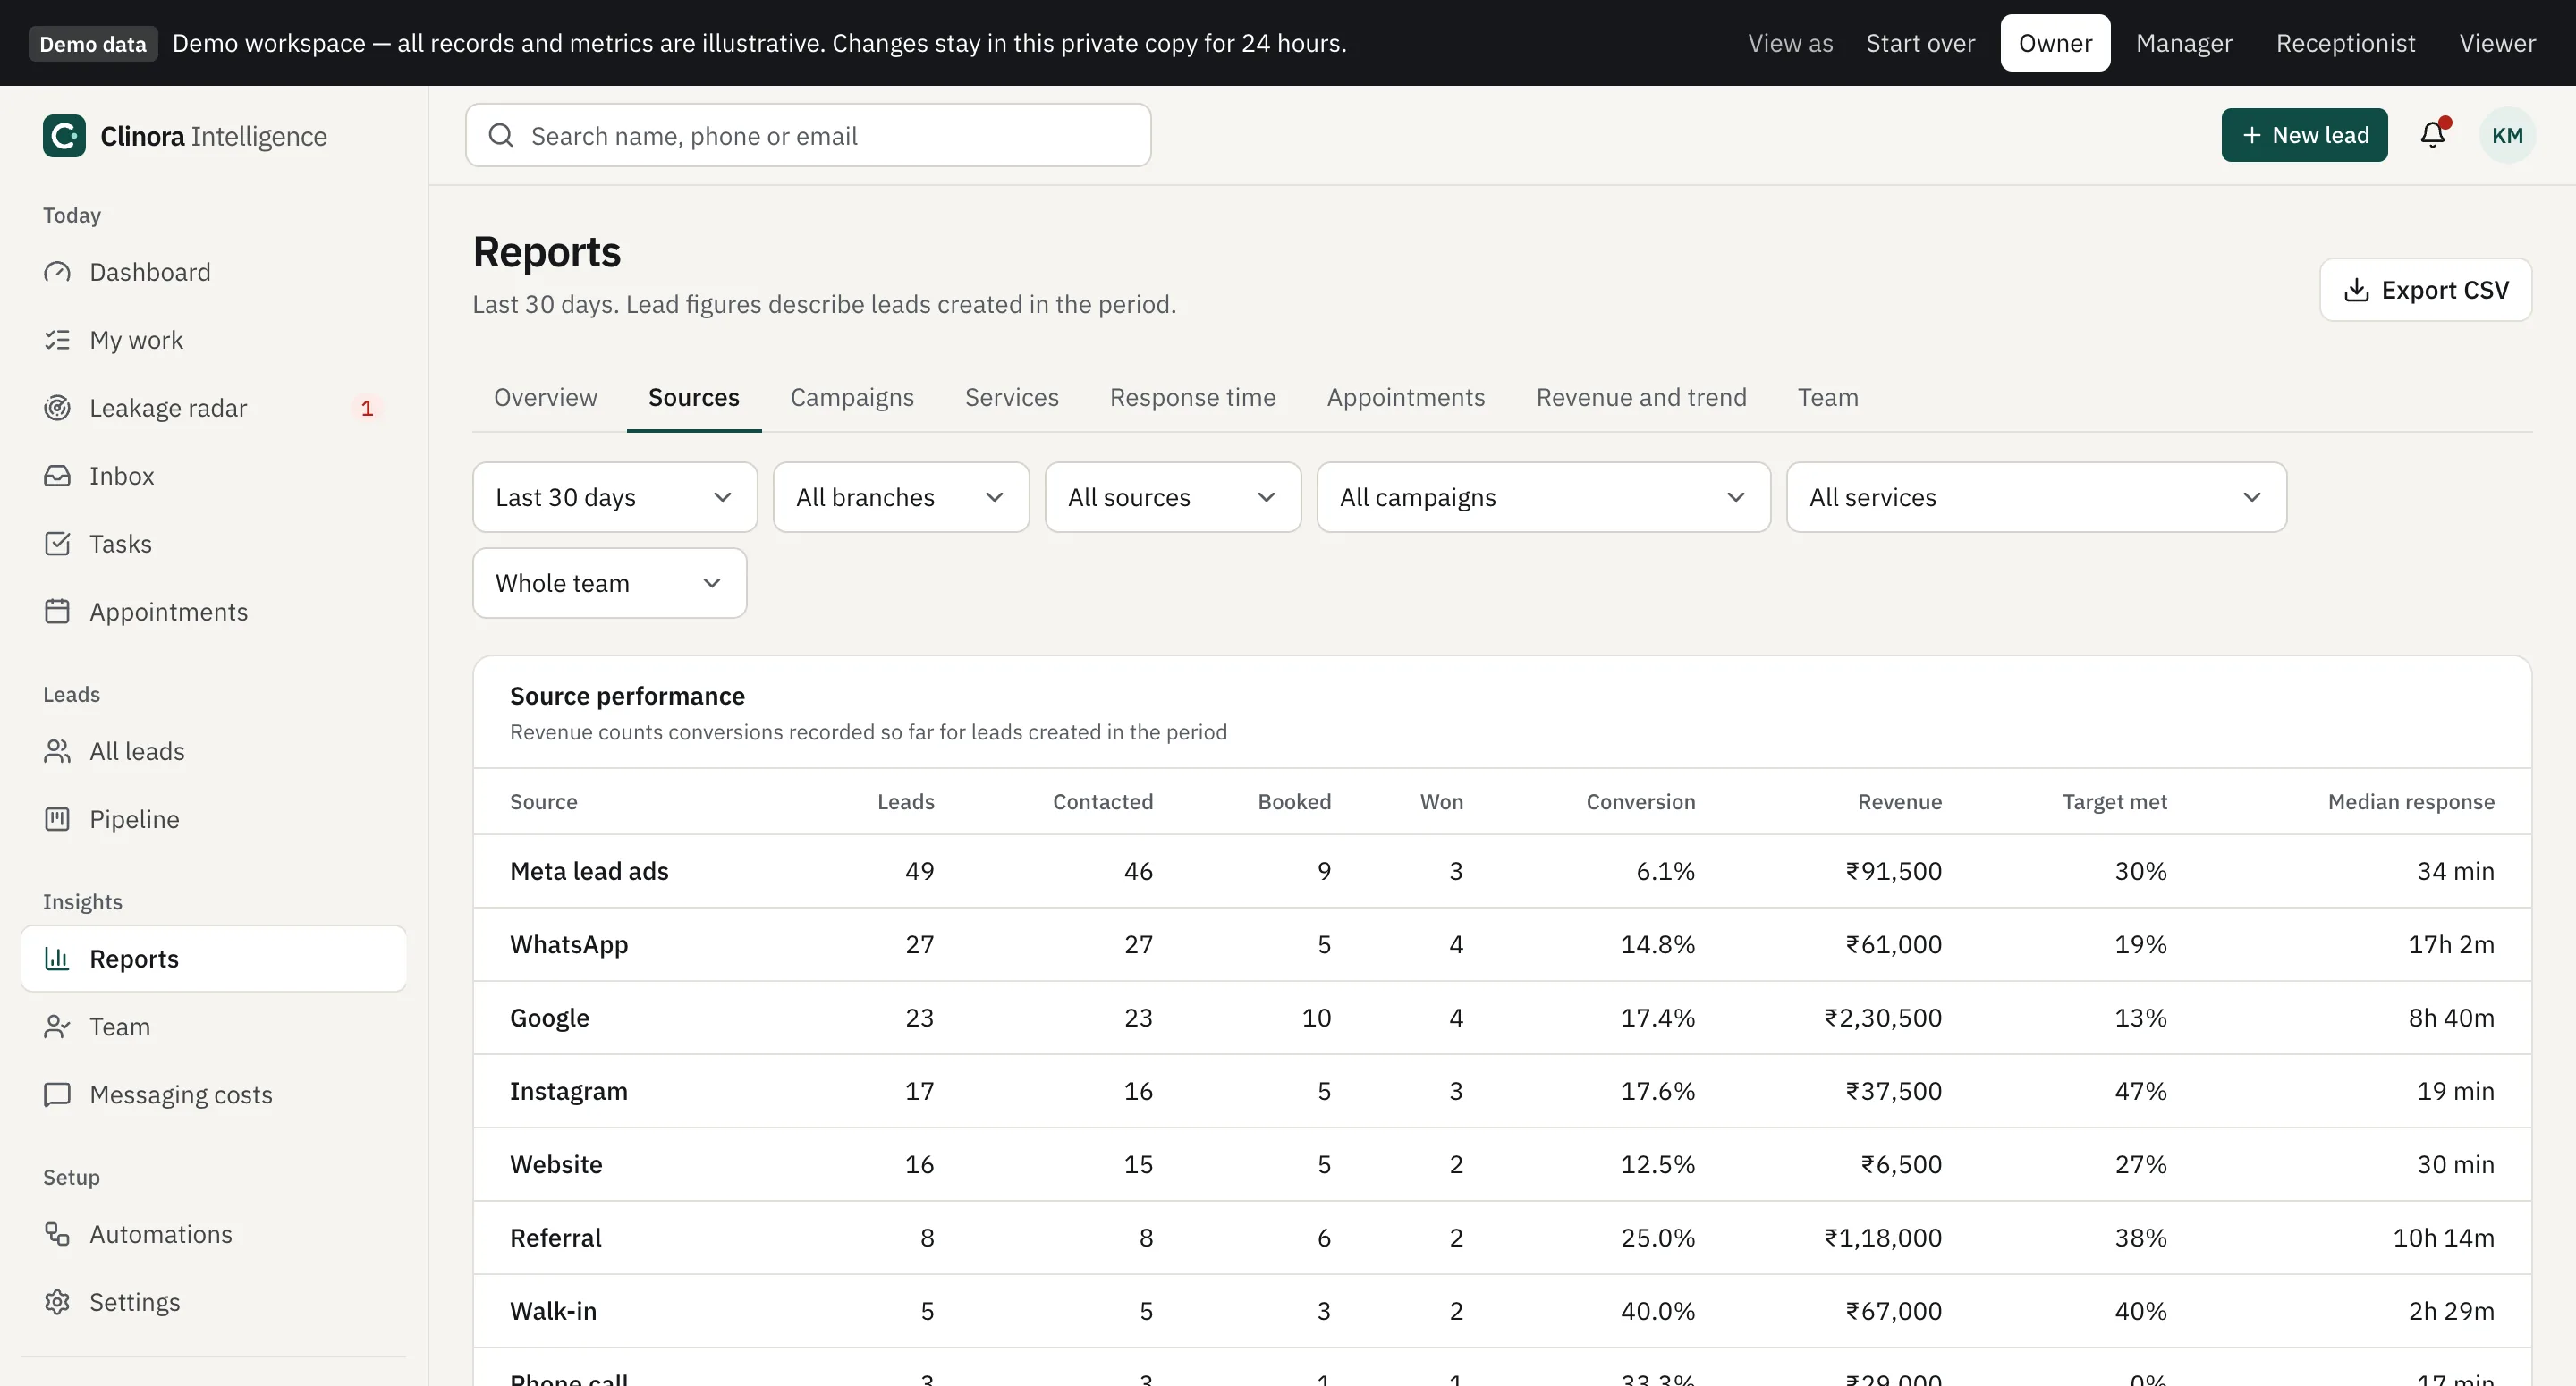Click the Revenue column header

(1899, 802)
